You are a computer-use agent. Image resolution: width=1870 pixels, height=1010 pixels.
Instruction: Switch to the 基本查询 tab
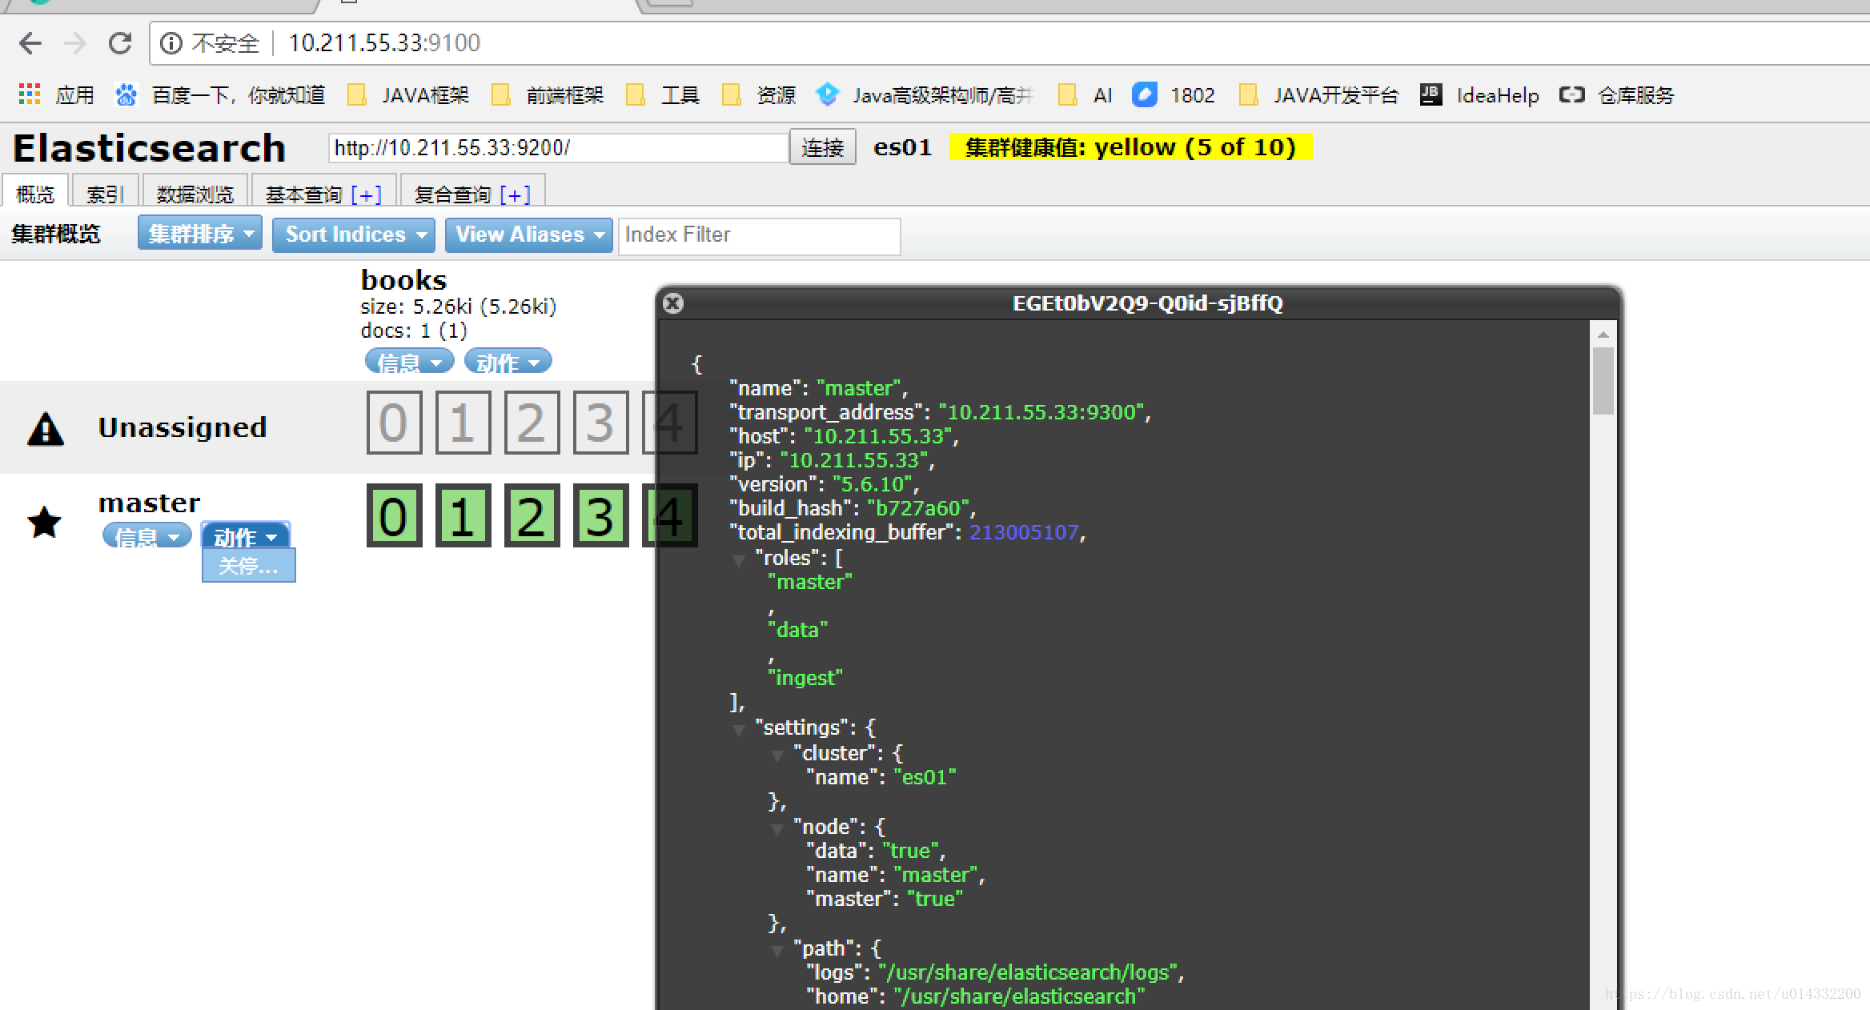303,194
